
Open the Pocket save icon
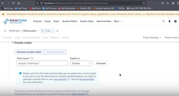pyautogui.click(x=162, y=3)
